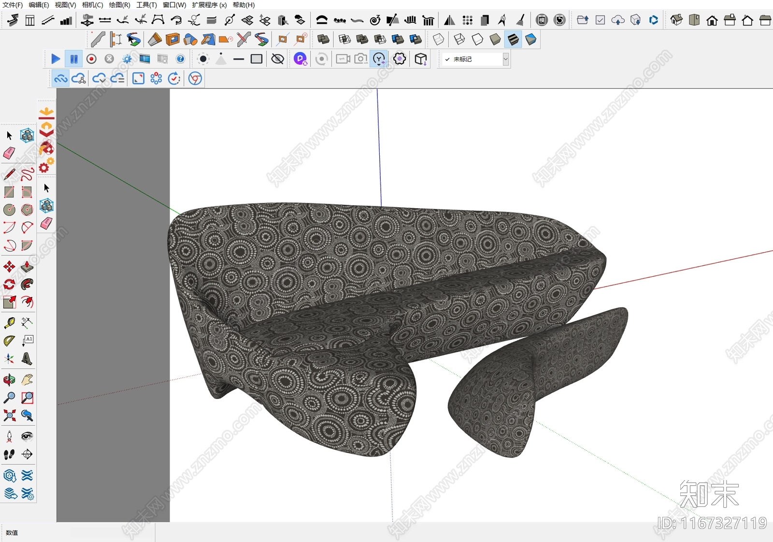The height and width of the screenshot is (542, 773).
Task: Toggle the crossed-out eye hide icon
Action: pyautogui.click(x=277, y=59)
